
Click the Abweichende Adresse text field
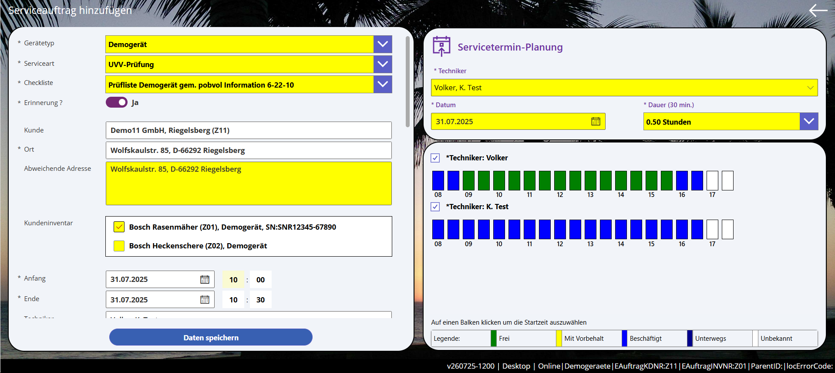[249, 183]
